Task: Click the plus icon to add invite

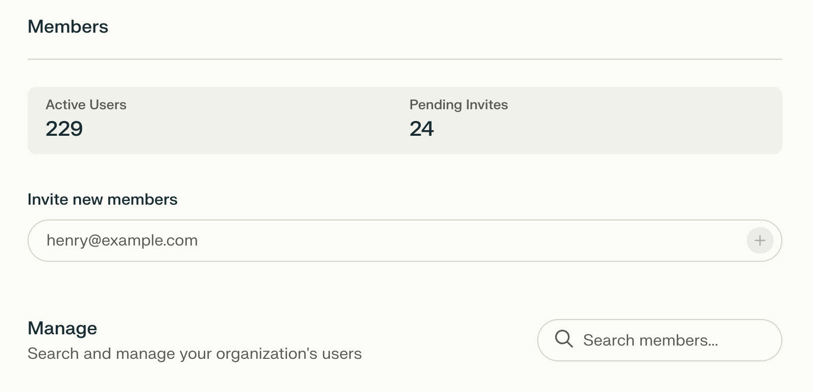Action: (x=760, y=240)
